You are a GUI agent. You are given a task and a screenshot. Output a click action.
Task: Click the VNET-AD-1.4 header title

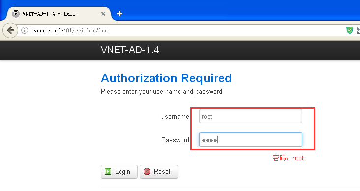tap(130, 50)
